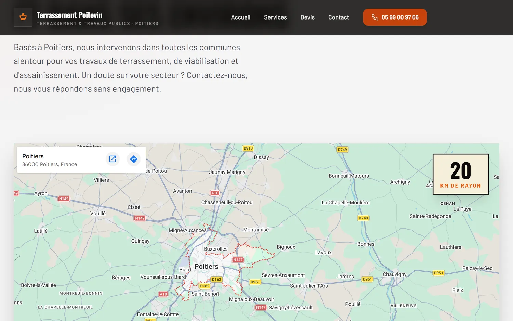513x321 pixels.
Task: Click the A10 road shield near Chasseneuil-du-Poitou
Action: 215,193
